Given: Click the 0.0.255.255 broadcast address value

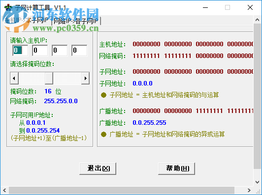Looking at the screenshot, I should click(149, 123).
